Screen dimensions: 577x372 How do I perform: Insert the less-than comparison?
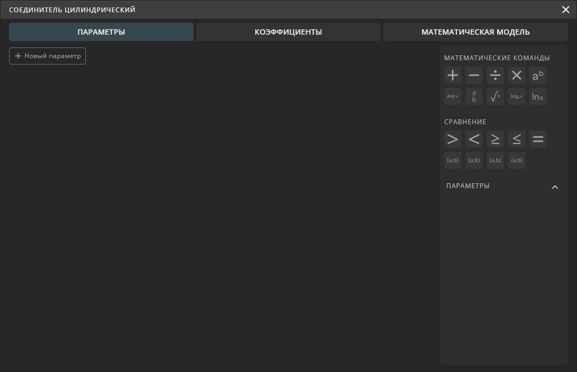coord(474,139)
